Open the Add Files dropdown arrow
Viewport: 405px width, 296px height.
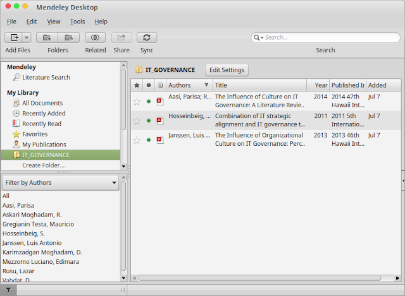tap(27, 38)
